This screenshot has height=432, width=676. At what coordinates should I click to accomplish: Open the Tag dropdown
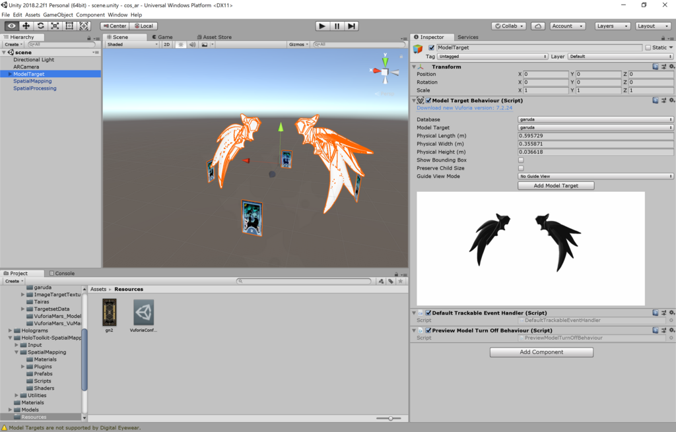(x=492, y=57)
